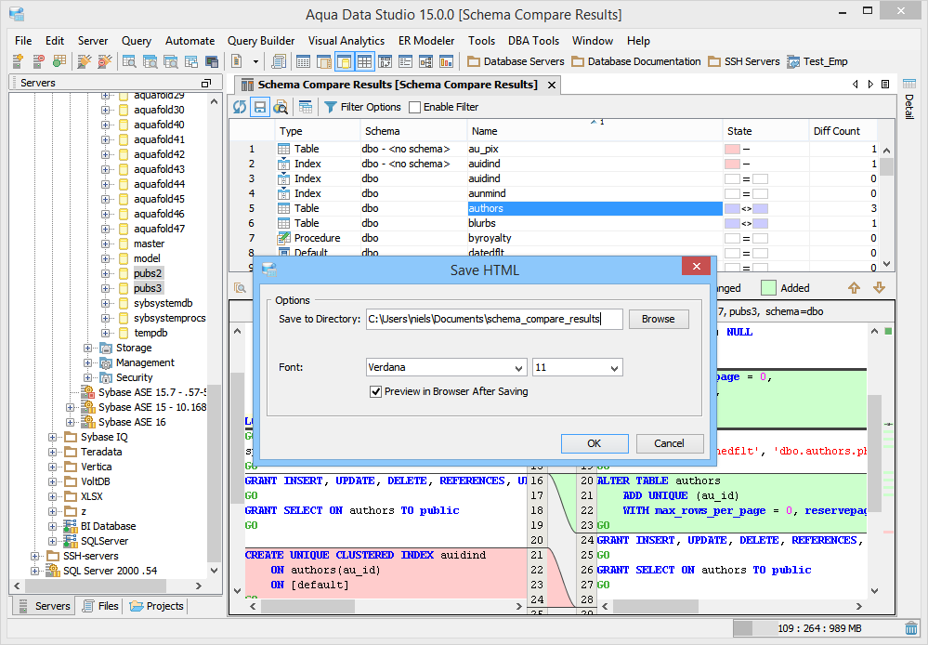Expand the Storage tree node
Image resolution: width=928 pixels, height=645 pixels.
(x=87, y=348)
